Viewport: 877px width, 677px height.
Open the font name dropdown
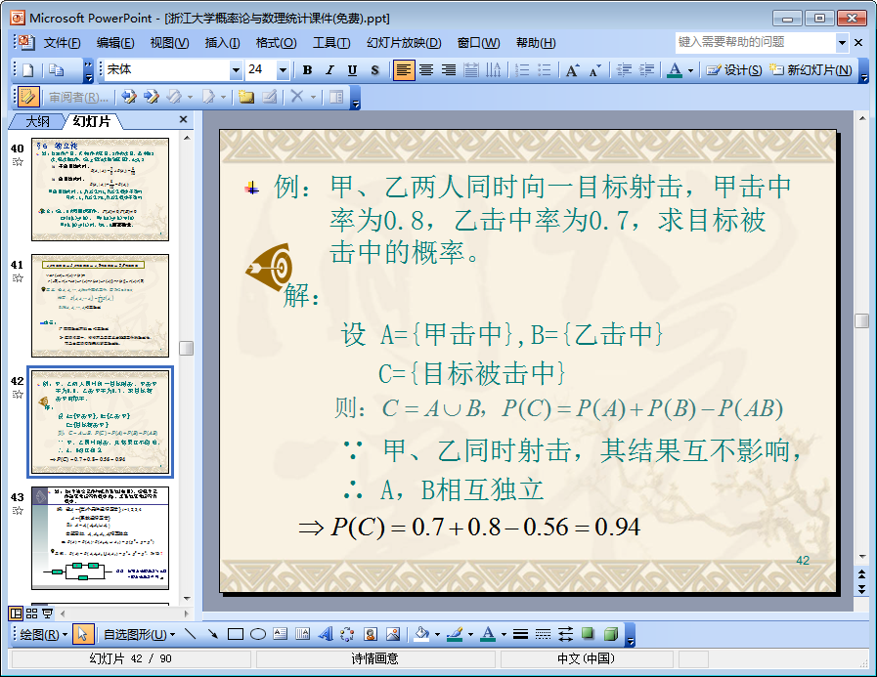(x=236, y=70)
